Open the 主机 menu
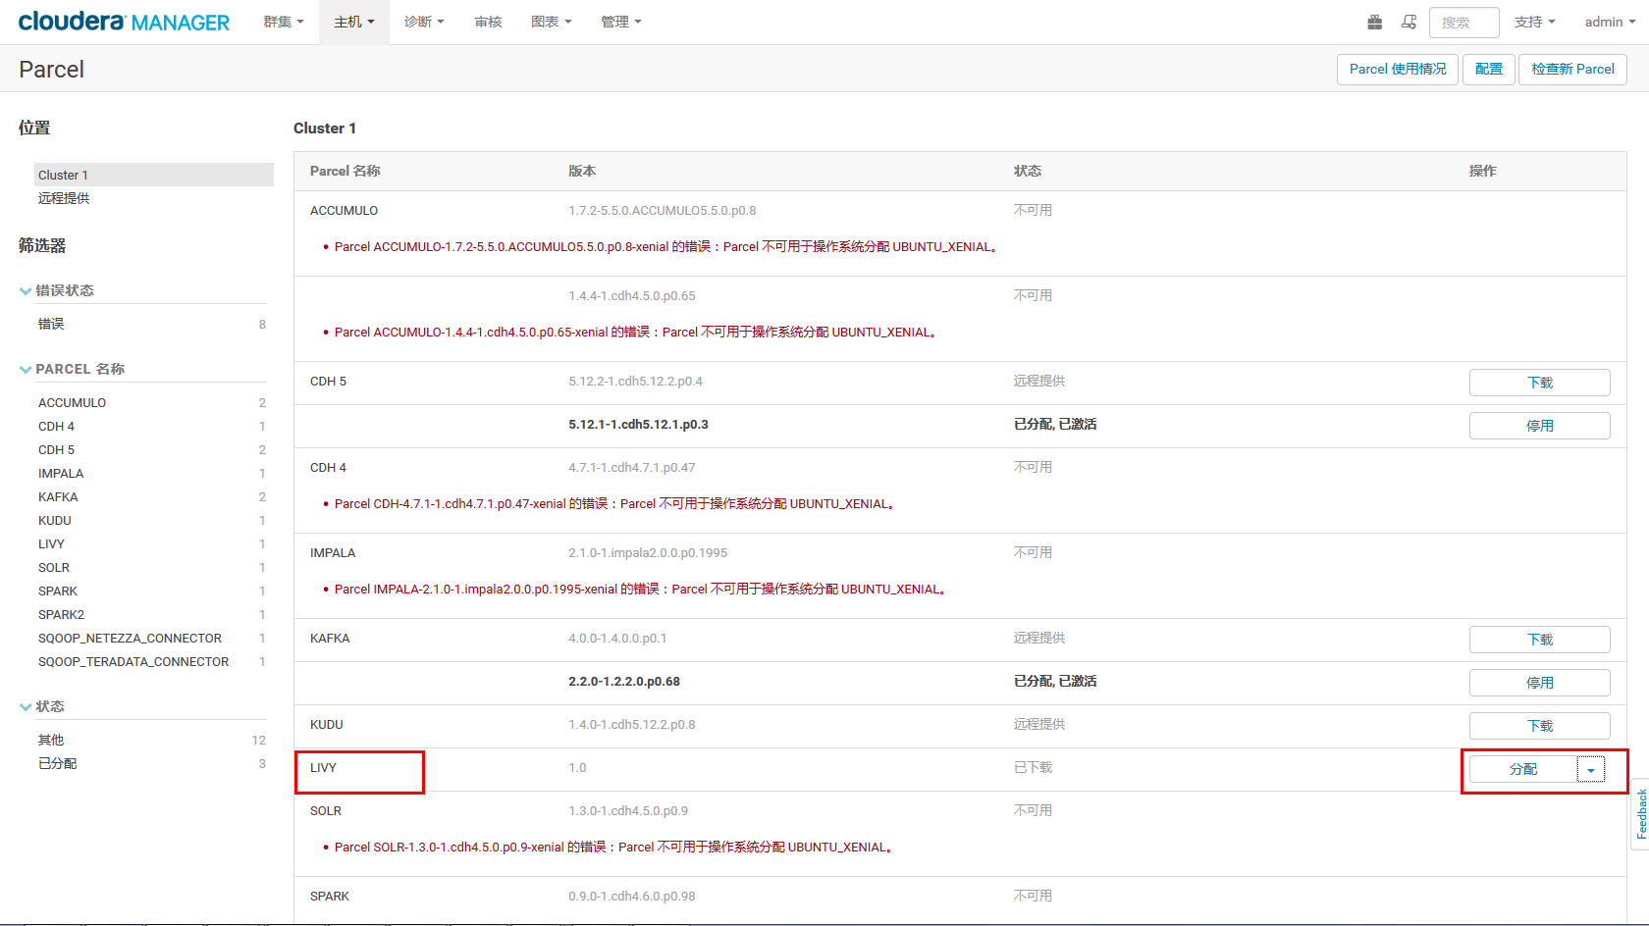1649x926 pixels. point(354,22)
